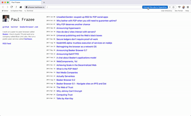The image size is (191, 116).
Task: Open Reimagining the browser as network OS
Action: 76,47
